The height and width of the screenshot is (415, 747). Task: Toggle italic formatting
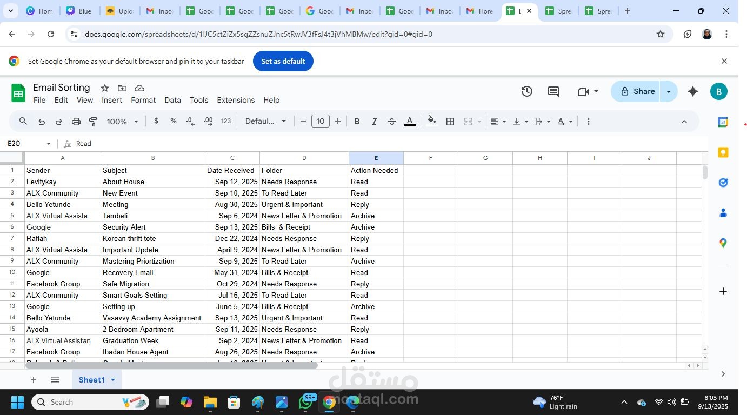(x=374, y=122)
